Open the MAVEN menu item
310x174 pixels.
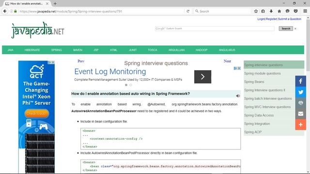77,50
